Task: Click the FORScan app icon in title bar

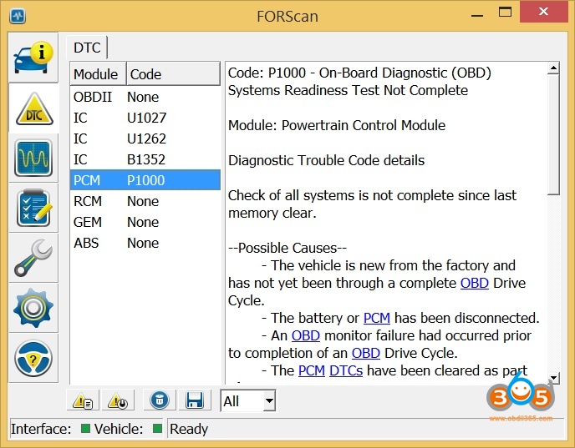Action: pos(18,16)
